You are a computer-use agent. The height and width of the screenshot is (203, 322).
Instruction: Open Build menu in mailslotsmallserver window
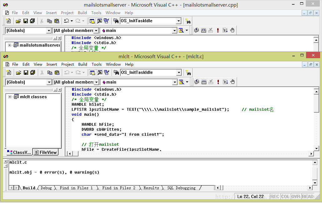(x=82, y=13)
